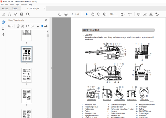Collapse the left navigation pane arrow

pyautogui.click(x=51, y=68)
